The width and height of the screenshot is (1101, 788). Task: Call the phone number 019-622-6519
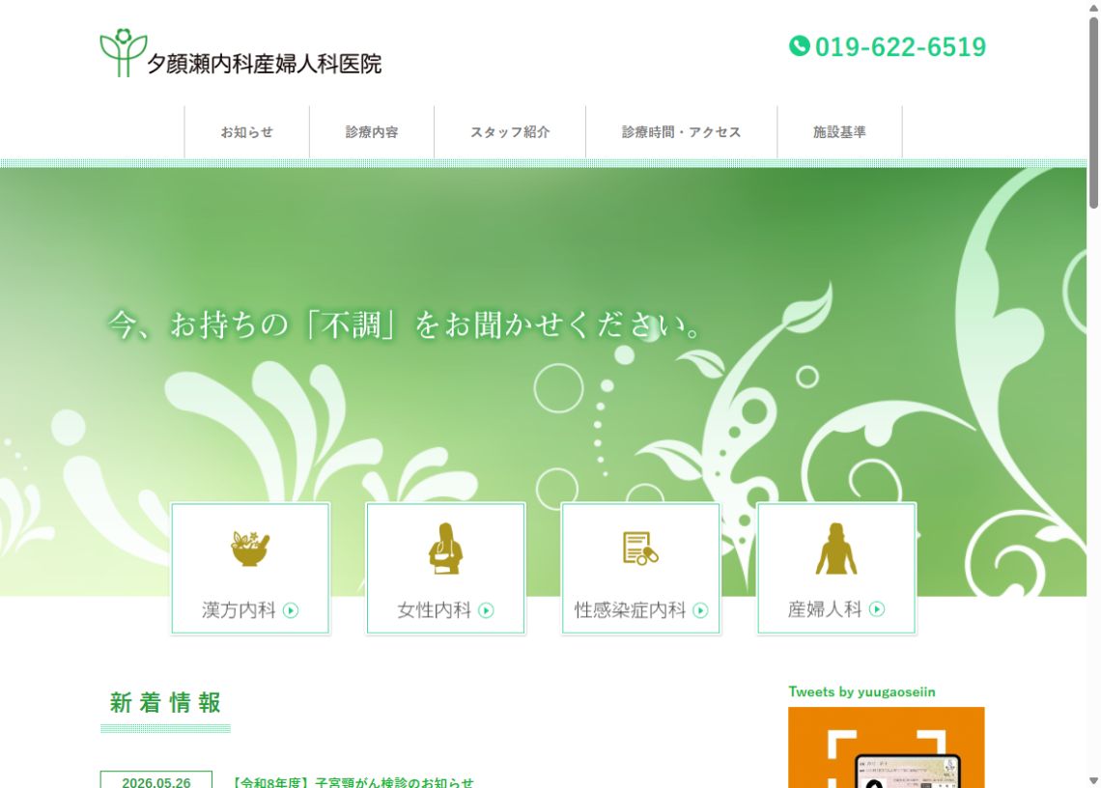coord(900,47)
